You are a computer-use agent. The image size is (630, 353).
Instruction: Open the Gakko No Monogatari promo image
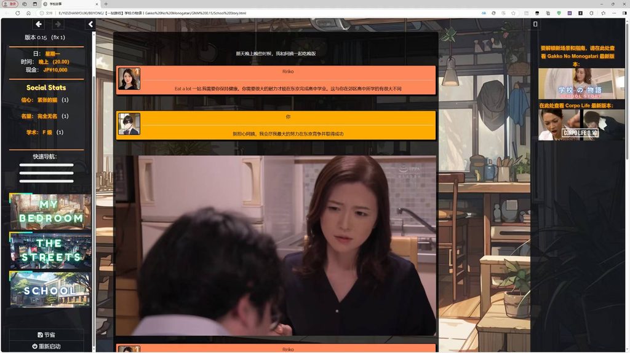pos(581,83)
